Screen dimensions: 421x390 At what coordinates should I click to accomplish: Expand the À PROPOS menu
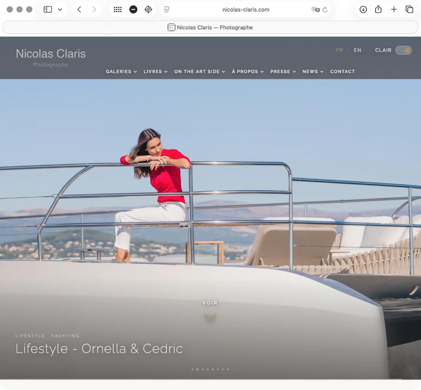pyautogui.click(x=248, y=71)
